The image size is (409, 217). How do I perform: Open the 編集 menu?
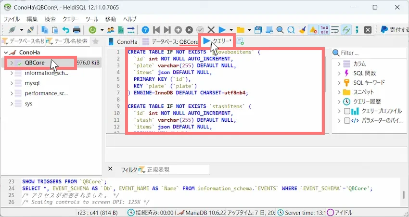32,19
